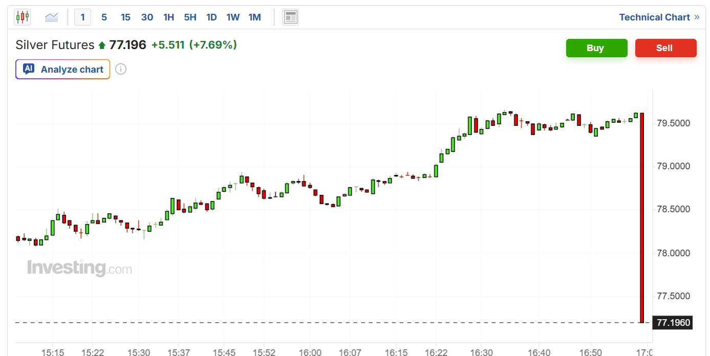Click the (+7.69%) percent change
Image resolution: width=710 pixels, height=356 pixels.
pos(213,45)
